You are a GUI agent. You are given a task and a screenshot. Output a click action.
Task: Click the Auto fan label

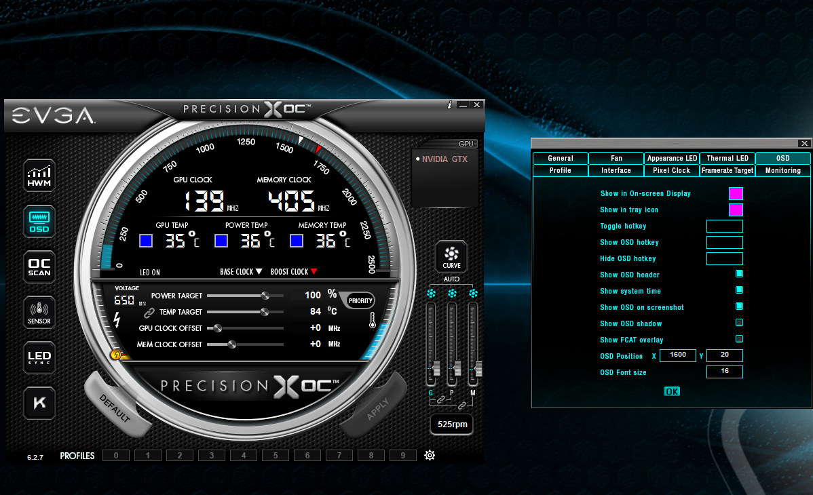451,279
